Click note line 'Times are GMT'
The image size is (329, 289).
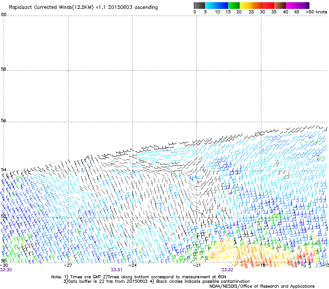pyautogui.click(x=86, y=277)
